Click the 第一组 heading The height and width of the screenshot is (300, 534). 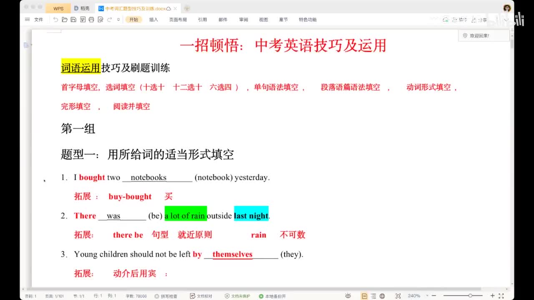click(78, 129)
